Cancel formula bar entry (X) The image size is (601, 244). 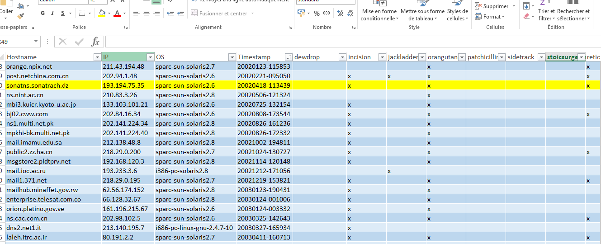point(62,42)
